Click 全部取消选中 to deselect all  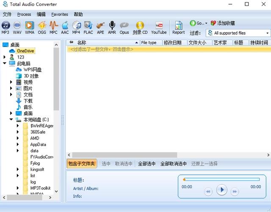click(x=173, y=164)
